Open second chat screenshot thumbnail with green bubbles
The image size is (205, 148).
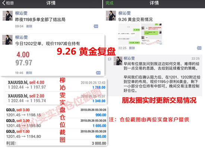pos(152,34)
